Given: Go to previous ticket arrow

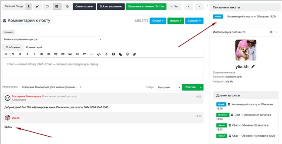Looking at the screenshot, I should tap(189, 6).
